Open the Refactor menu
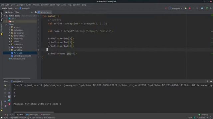Viewport: 213px width, 119px height. pos(45,5)
